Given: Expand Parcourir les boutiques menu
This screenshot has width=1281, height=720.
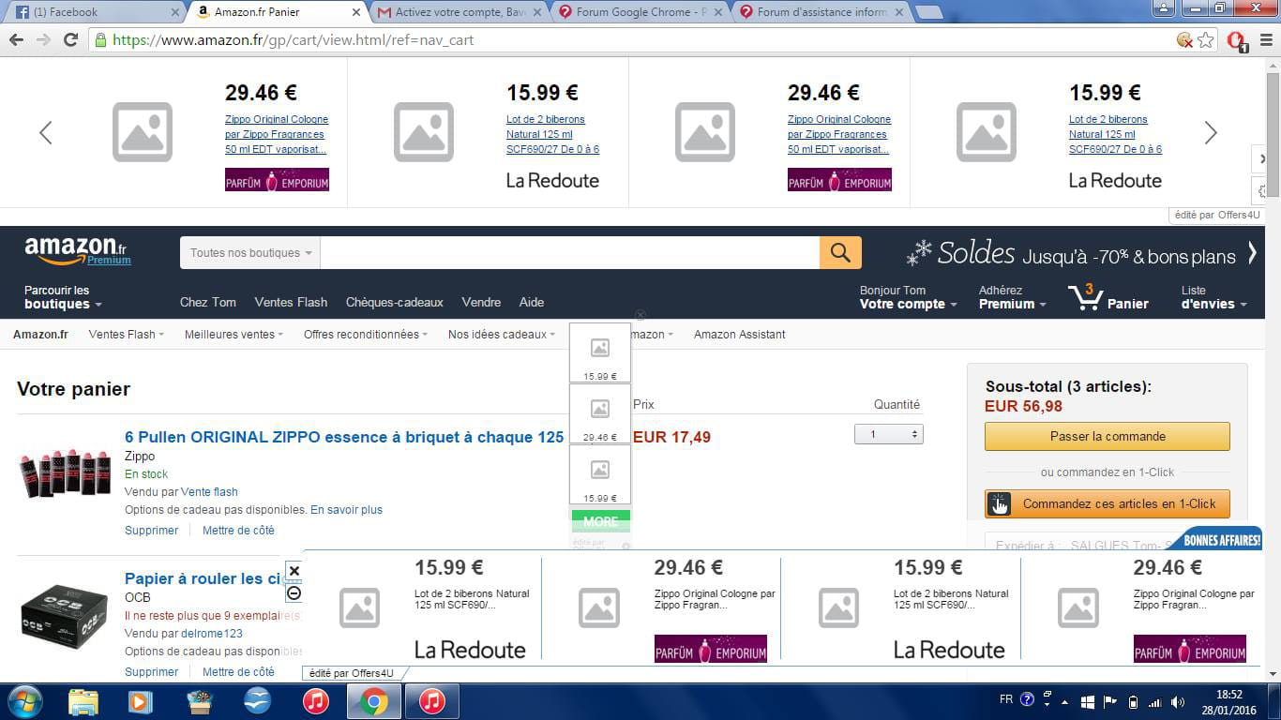Looking at the screenshot, I should 63,297.
